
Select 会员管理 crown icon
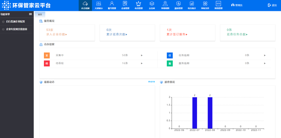(138, 4)
